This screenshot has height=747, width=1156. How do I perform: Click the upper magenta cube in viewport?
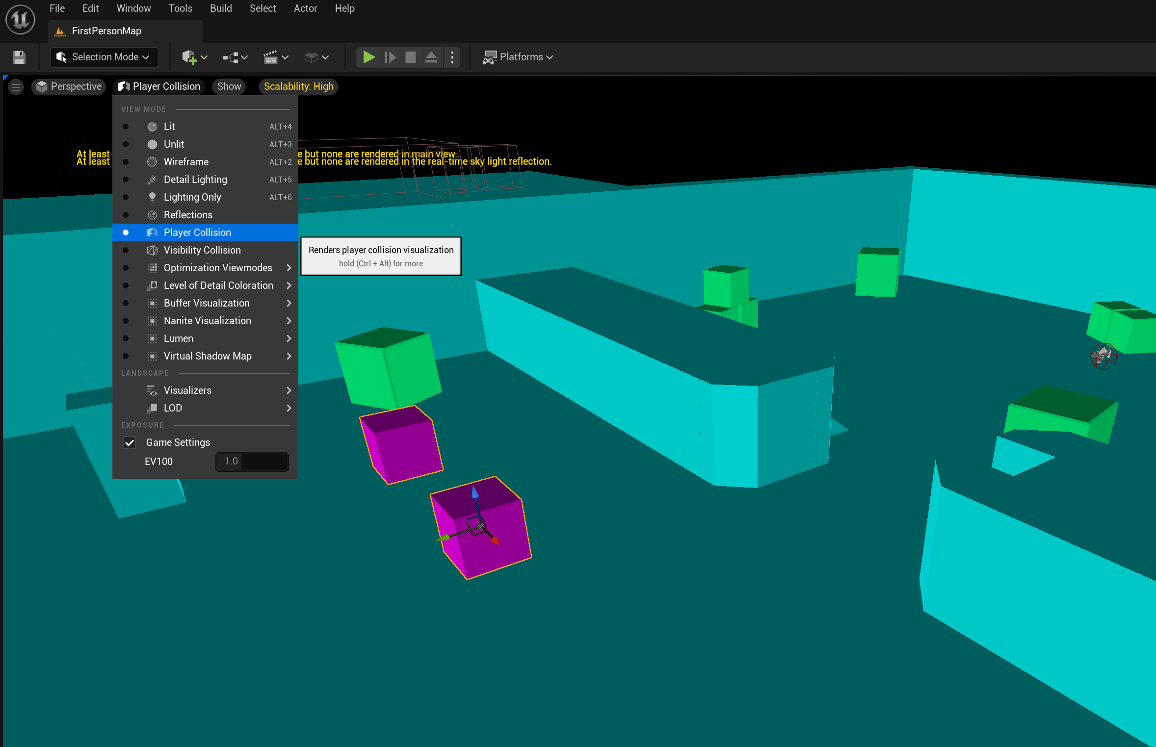point(401,445)
